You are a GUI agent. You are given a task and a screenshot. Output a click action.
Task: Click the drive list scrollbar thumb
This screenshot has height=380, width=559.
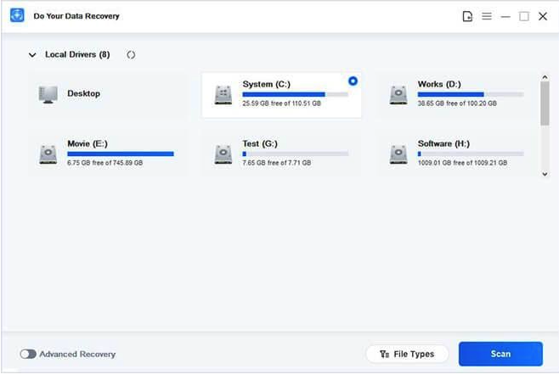(545, 103)
